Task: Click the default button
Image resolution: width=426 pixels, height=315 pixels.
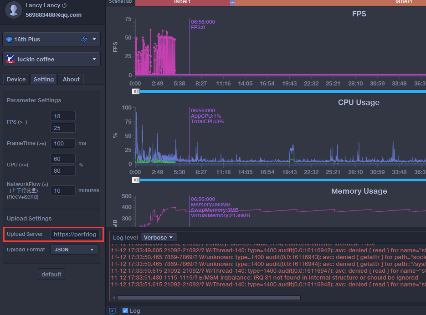Action: point(51,275)
